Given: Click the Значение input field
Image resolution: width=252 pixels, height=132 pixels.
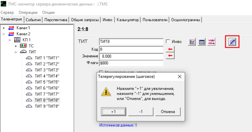Looking at the screenshot, I should click(131, 56).
